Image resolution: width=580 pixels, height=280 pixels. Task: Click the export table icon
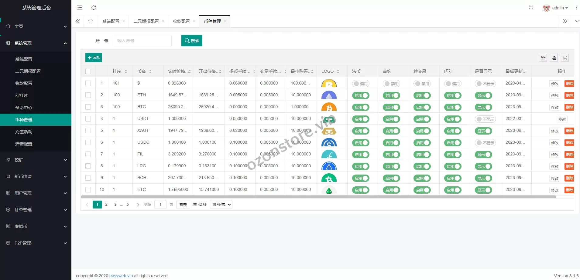[554, 58]
